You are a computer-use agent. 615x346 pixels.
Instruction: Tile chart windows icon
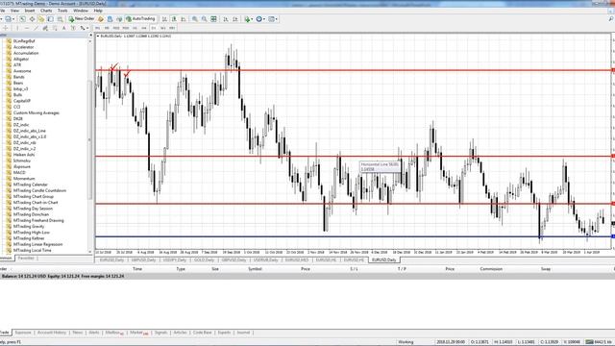[213, 19]
